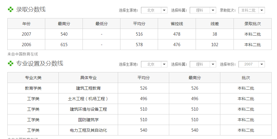This screenshot has width=277, height=139.
Task: Click the 专业设置及分数线 section heading
Action: (x=40, y=63)
